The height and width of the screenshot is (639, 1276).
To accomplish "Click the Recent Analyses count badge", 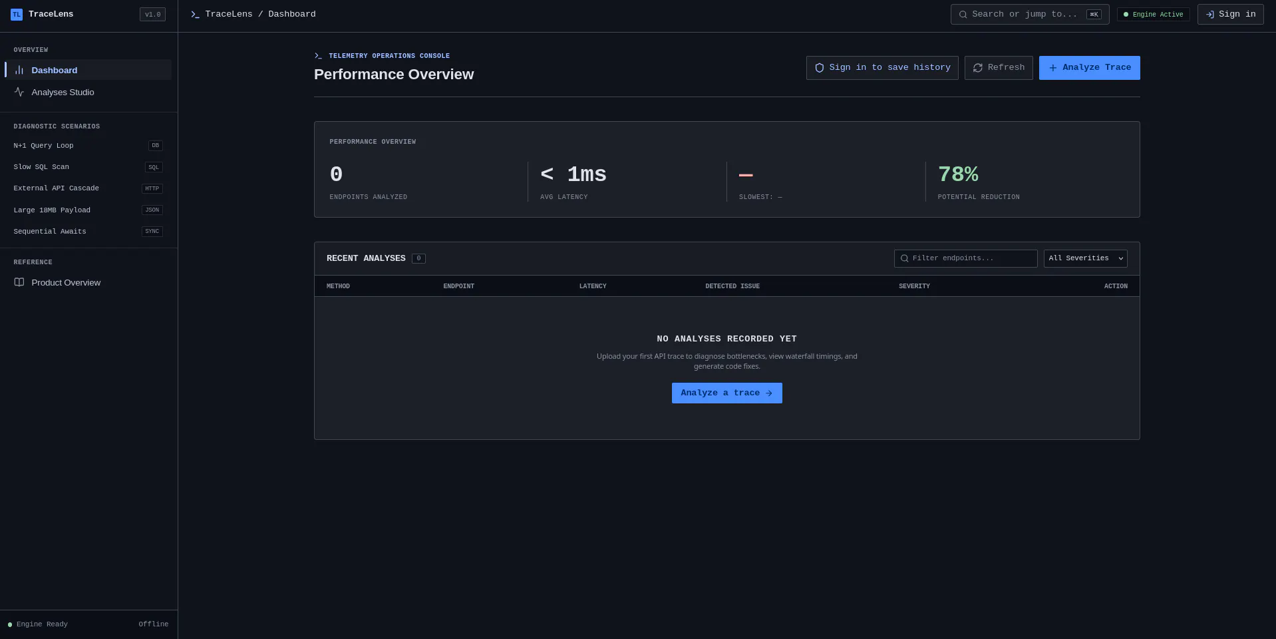I will (x=418, y=259).
